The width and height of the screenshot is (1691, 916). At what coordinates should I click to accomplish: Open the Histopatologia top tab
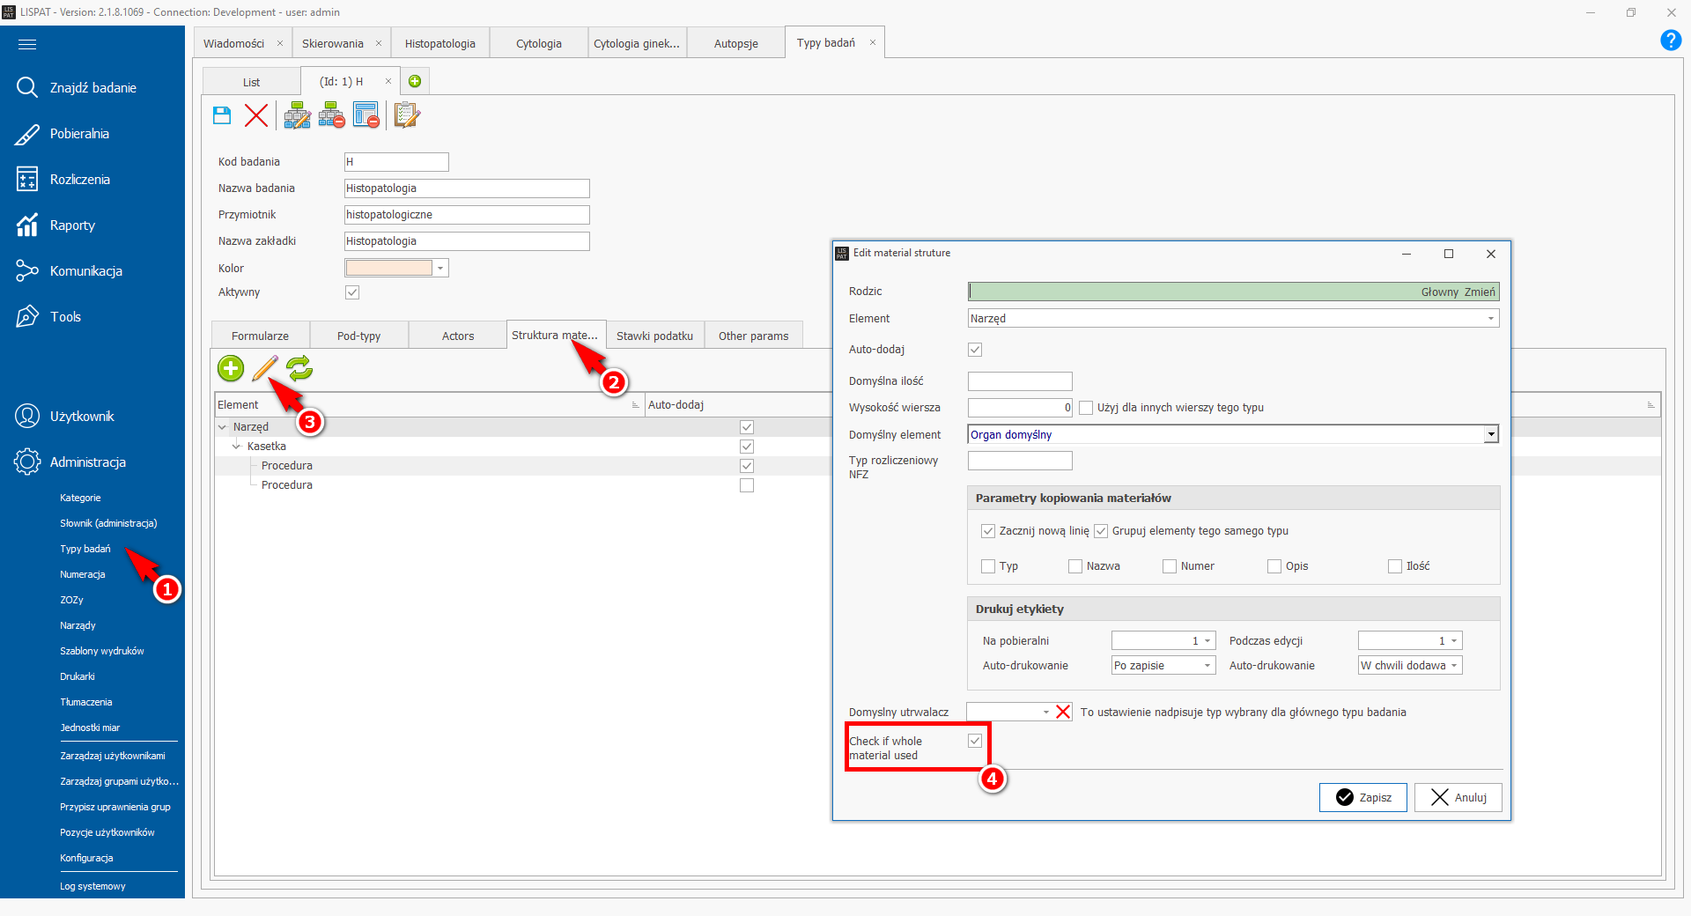click(x=439, y=43)
